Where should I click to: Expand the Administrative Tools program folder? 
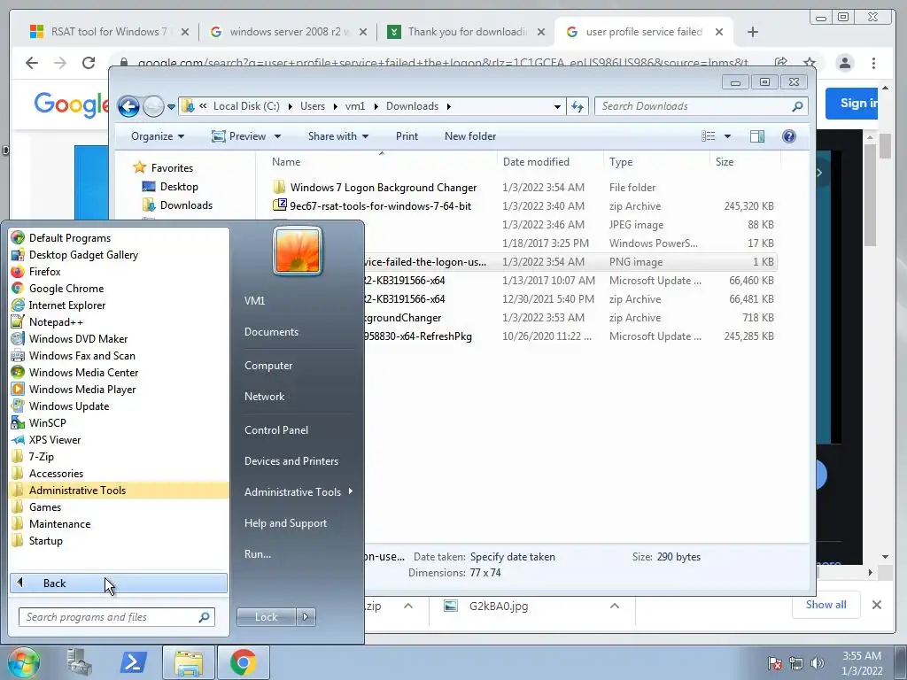pyautogui.click(x=119, y=490)
